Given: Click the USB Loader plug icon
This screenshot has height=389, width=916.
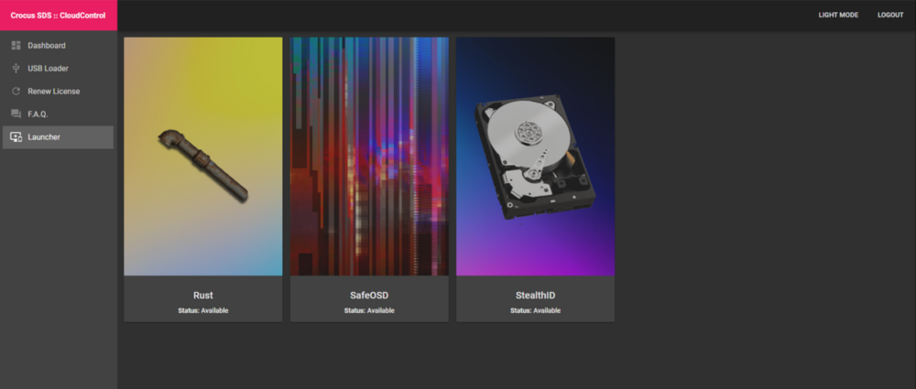Looking at the screenshot, I should point(16,69).
